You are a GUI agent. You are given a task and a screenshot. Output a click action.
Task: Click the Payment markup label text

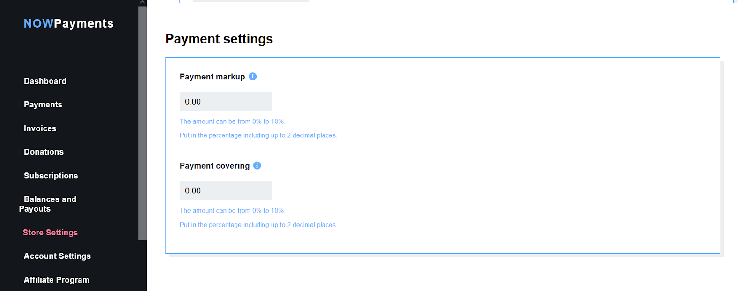[212, 77]
